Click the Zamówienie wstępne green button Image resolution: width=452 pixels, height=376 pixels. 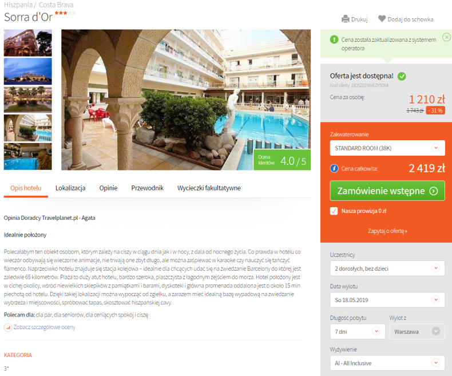tap(387, 191)
